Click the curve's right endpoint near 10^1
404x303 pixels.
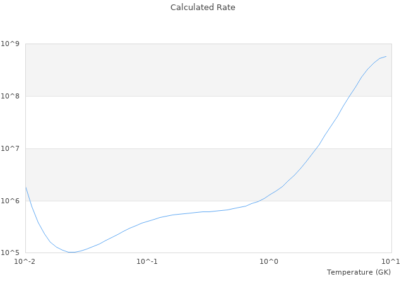click(386, 56)
